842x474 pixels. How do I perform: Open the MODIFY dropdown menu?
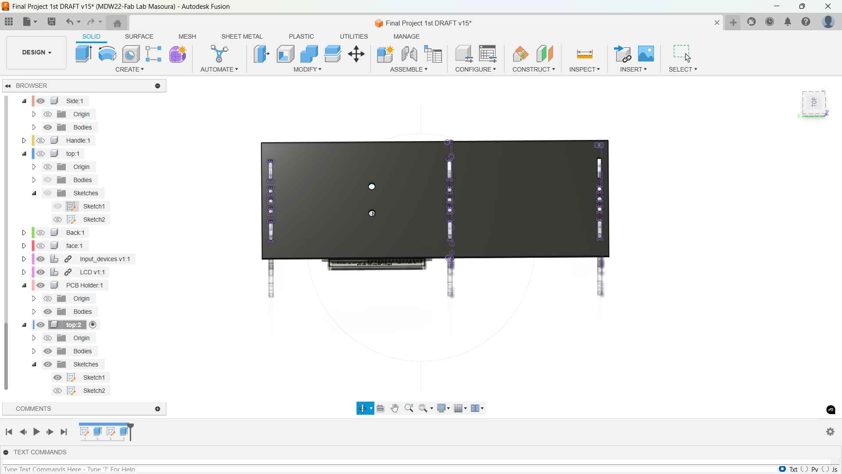point(308,69)
